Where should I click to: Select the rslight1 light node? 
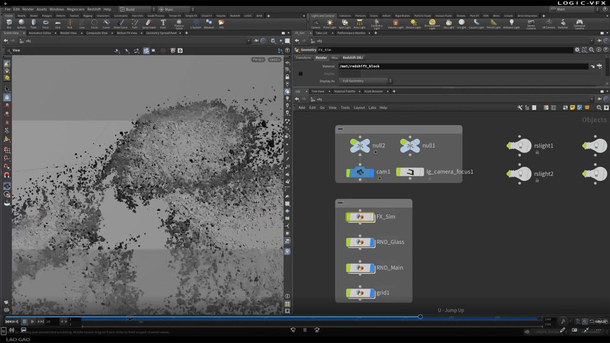(x=522, y=146)
